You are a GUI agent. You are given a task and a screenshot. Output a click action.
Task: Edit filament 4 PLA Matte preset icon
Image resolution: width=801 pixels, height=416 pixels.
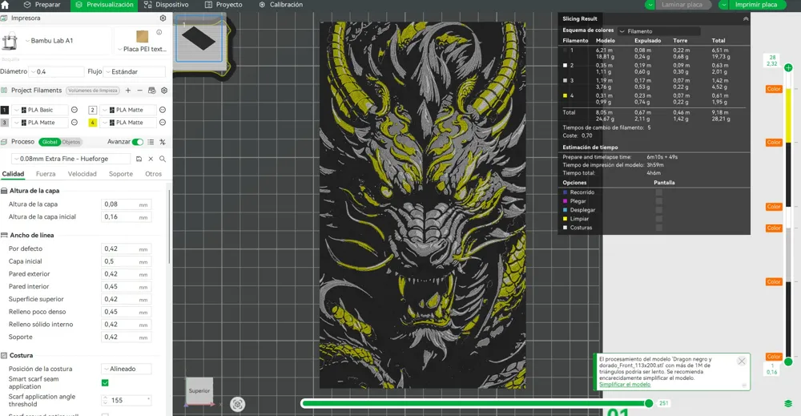tap(163, 123)
